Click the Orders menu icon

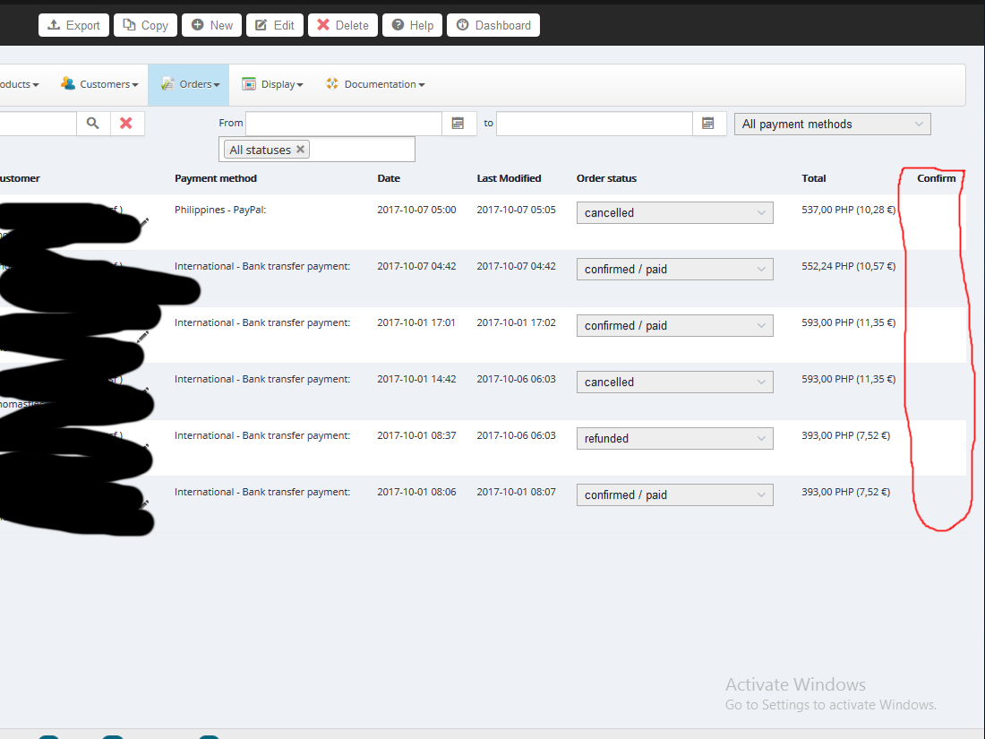tap(167, 83)
